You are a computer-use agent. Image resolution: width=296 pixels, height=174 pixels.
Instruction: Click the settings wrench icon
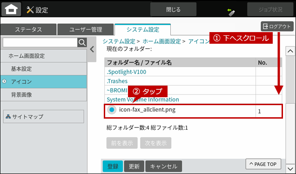(x=30, y=10)
